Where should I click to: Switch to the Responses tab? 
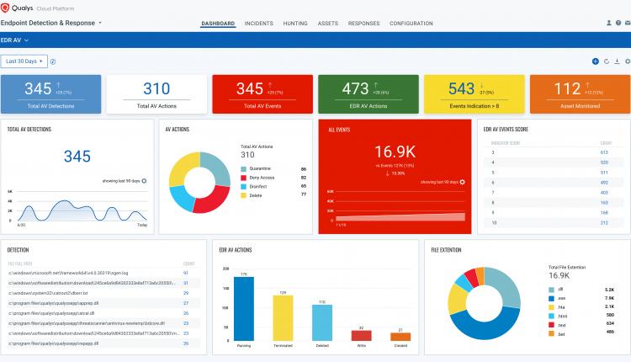coord(363,24)
